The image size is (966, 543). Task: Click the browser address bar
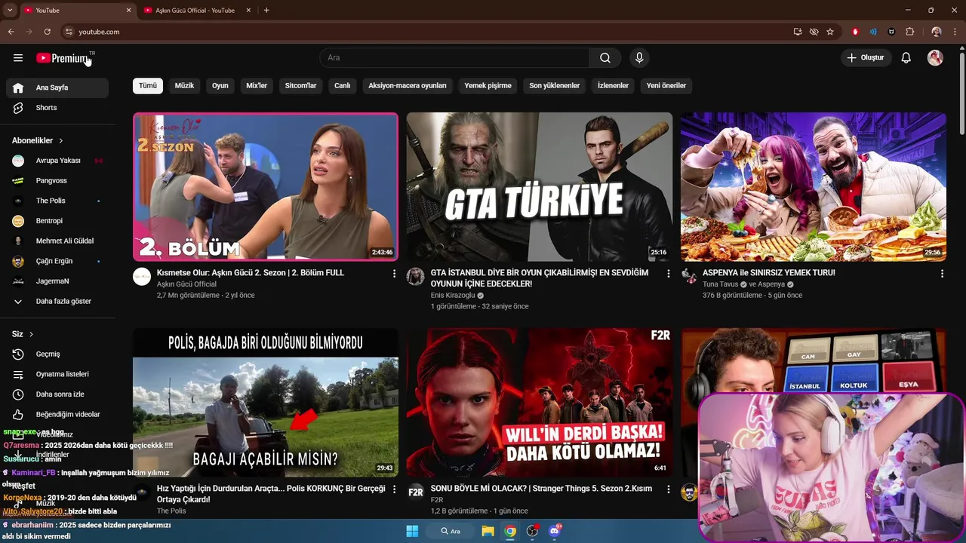[x=423, y=32]
